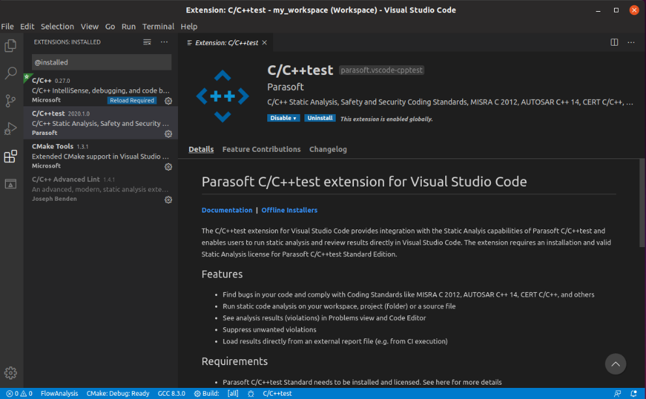Clear extensions search results icon
The height and width of the screenshot is (399, 646).
[x=147, y=42]
